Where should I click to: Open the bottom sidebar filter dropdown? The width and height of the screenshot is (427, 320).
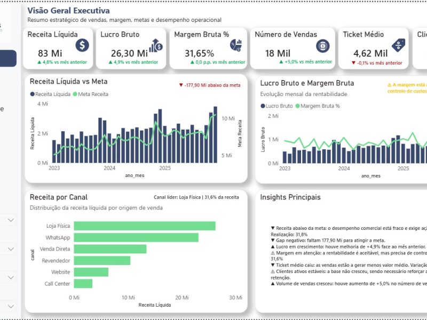(11, 306)
